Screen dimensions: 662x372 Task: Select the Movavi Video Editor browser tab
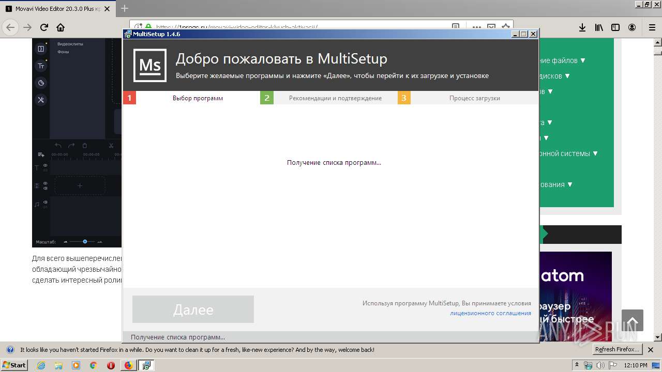(58, 9)
